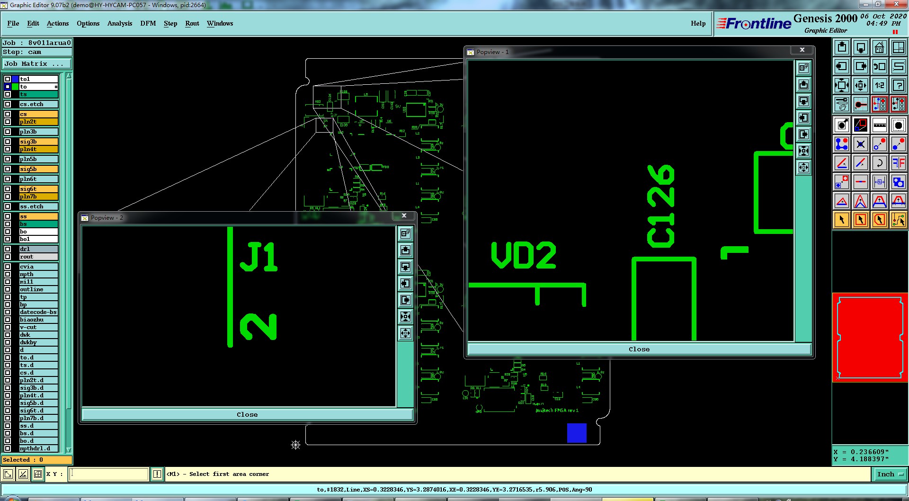Select the mirror F flip icon
This screenshot has width=909, height=501.
(x=898, y=163)
